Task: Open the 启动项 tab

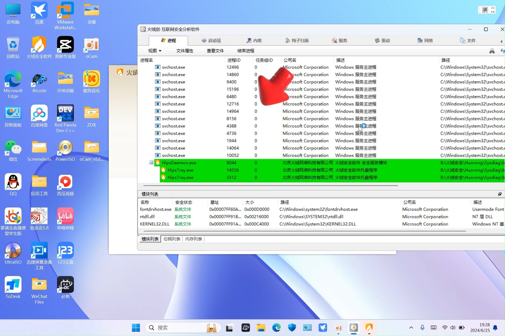Action: click(x=211, y=40)
